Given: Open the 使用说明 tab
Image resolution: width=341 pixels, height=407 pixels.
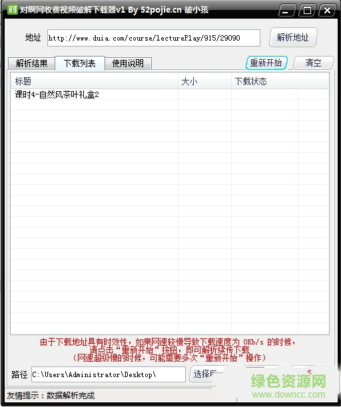Looking at the screenshot, I should point(128,63).
